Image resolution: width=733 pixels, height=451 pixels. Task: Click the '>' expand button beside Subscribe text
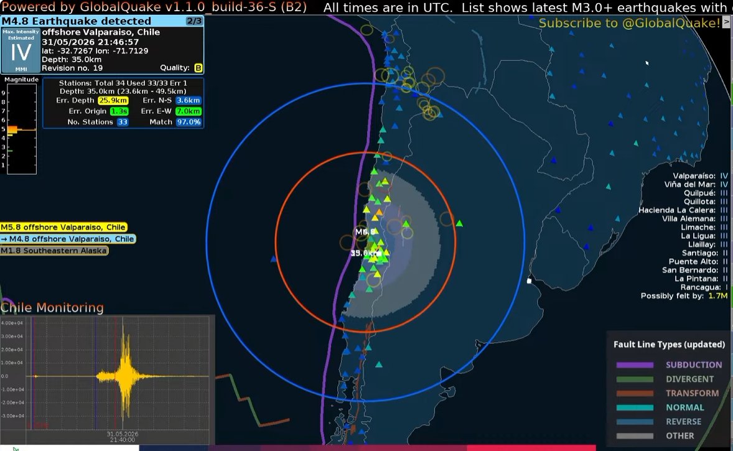point(726,22)
